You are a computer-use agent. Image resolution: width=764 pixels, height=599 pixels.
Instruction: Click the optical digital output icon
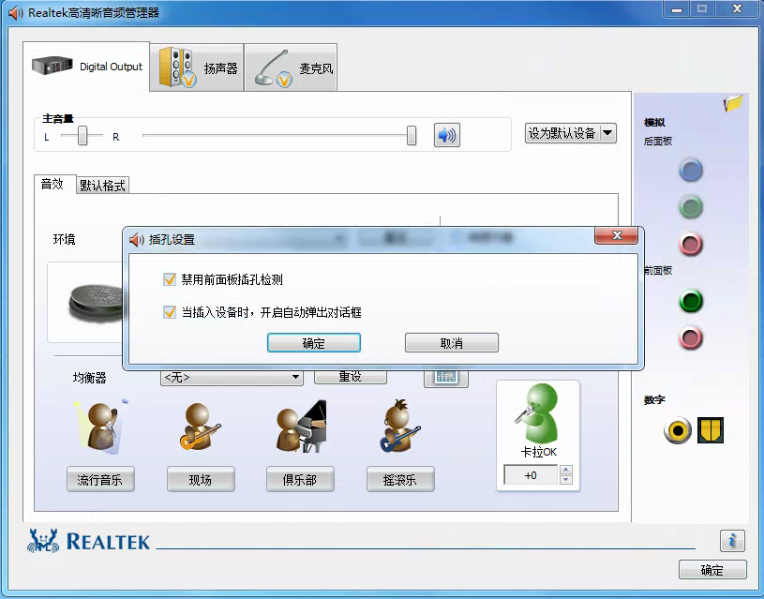(711, 430)
